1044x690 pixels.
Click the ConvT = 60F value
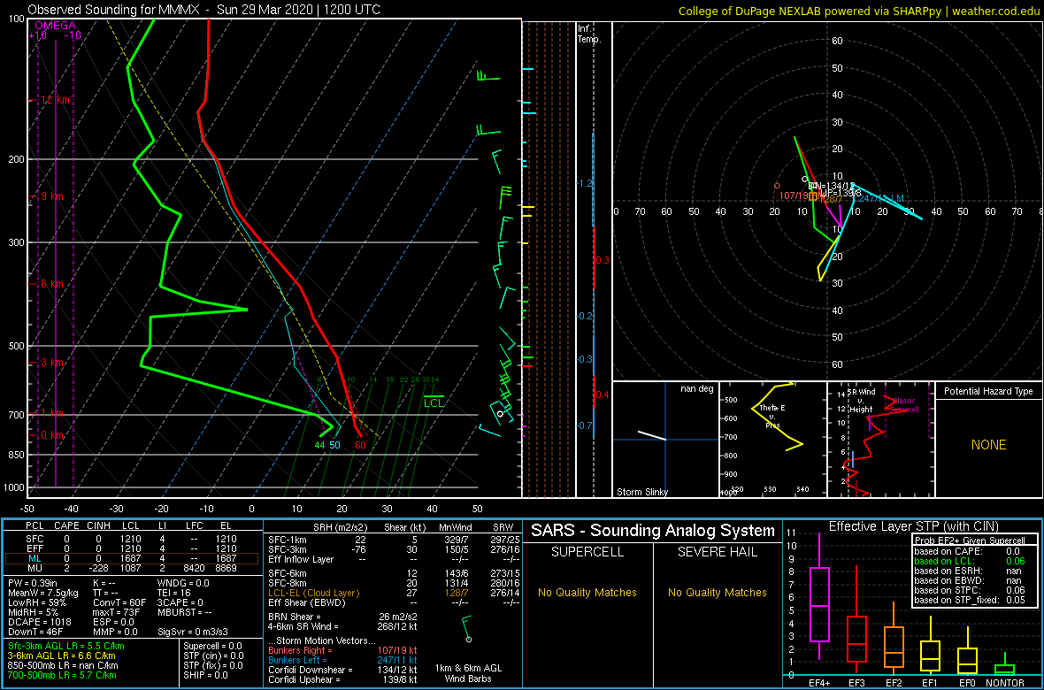(x=119, y=602)
